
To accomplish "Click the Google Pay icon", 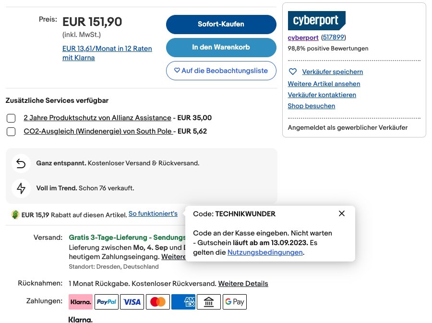I will coord(234,302).
